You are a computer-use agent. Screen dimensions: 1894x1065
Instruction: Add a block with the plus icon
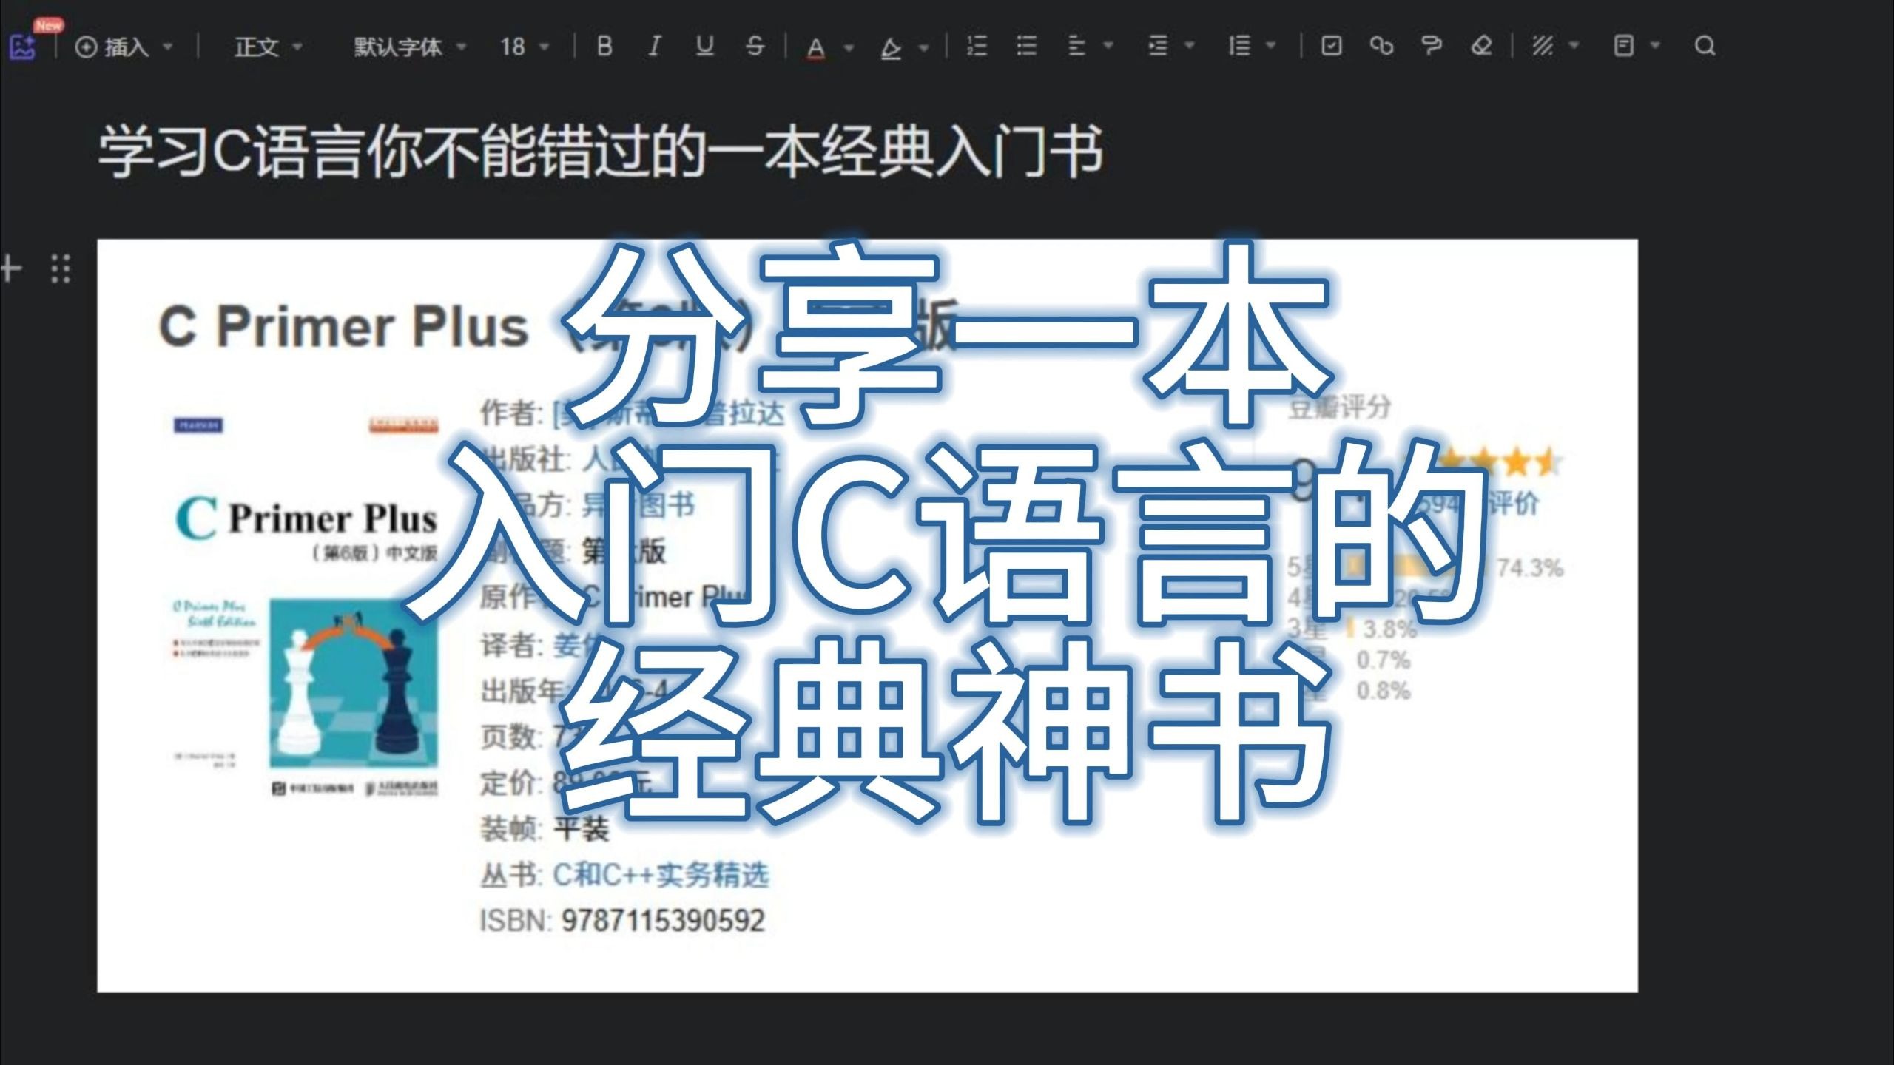tap(10, 268)
